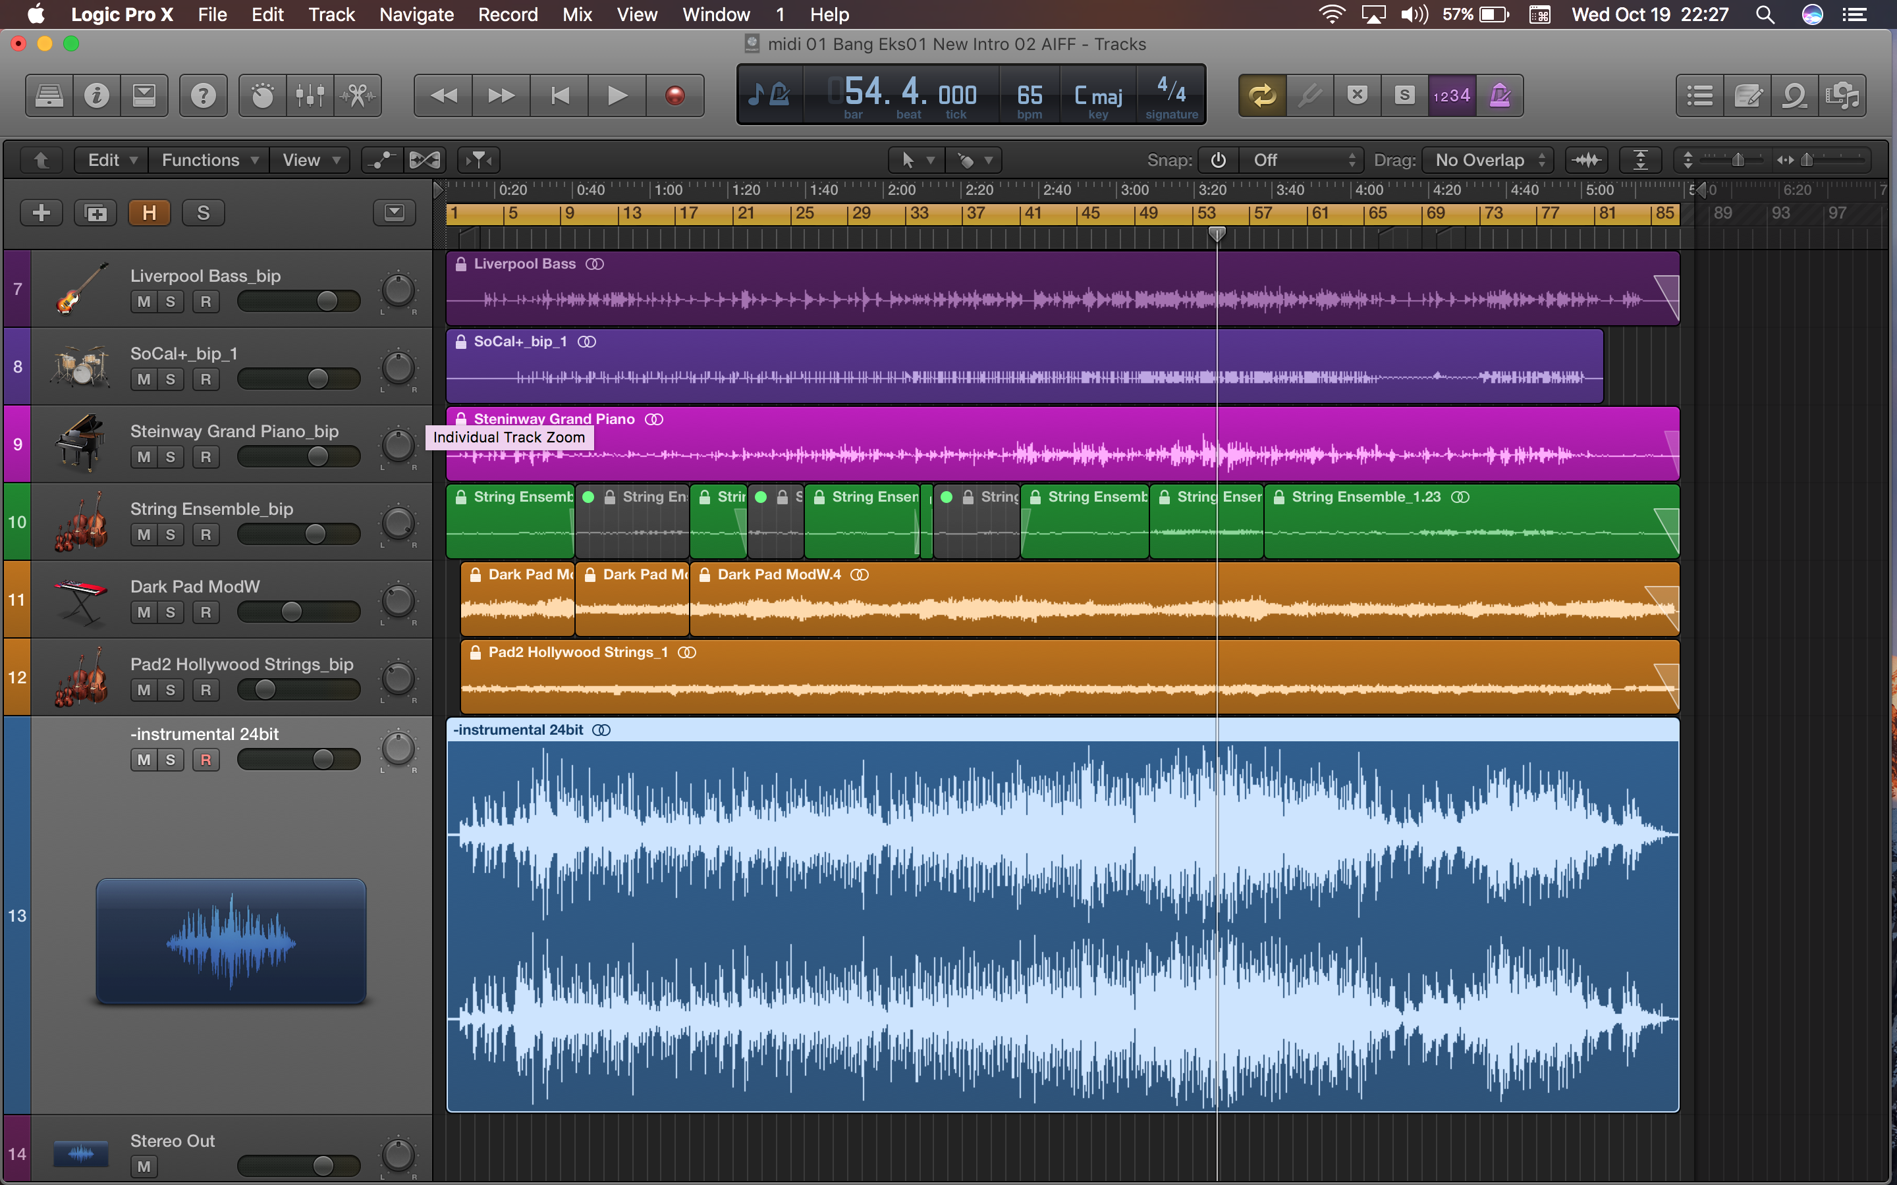The height and width of the screenshot is (1185, 1897).
Task: Add a new track with plus button
Action: pos(41,213)
